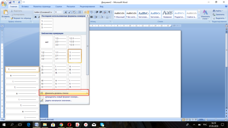Click the Office button logo

point(4,4)
